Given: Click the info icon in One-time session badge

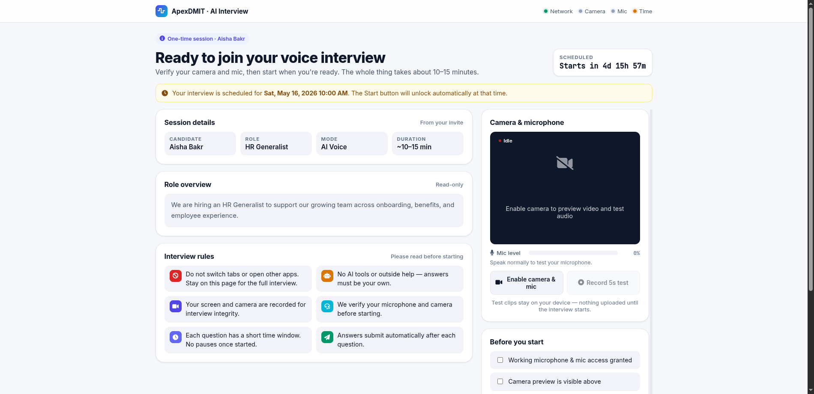Looking at the screenshot, I should click(162, 39).
